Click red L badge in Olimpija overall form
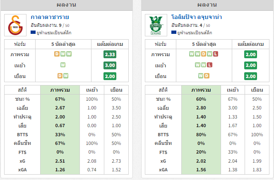The image size is (274, 180). coord(216,54)
